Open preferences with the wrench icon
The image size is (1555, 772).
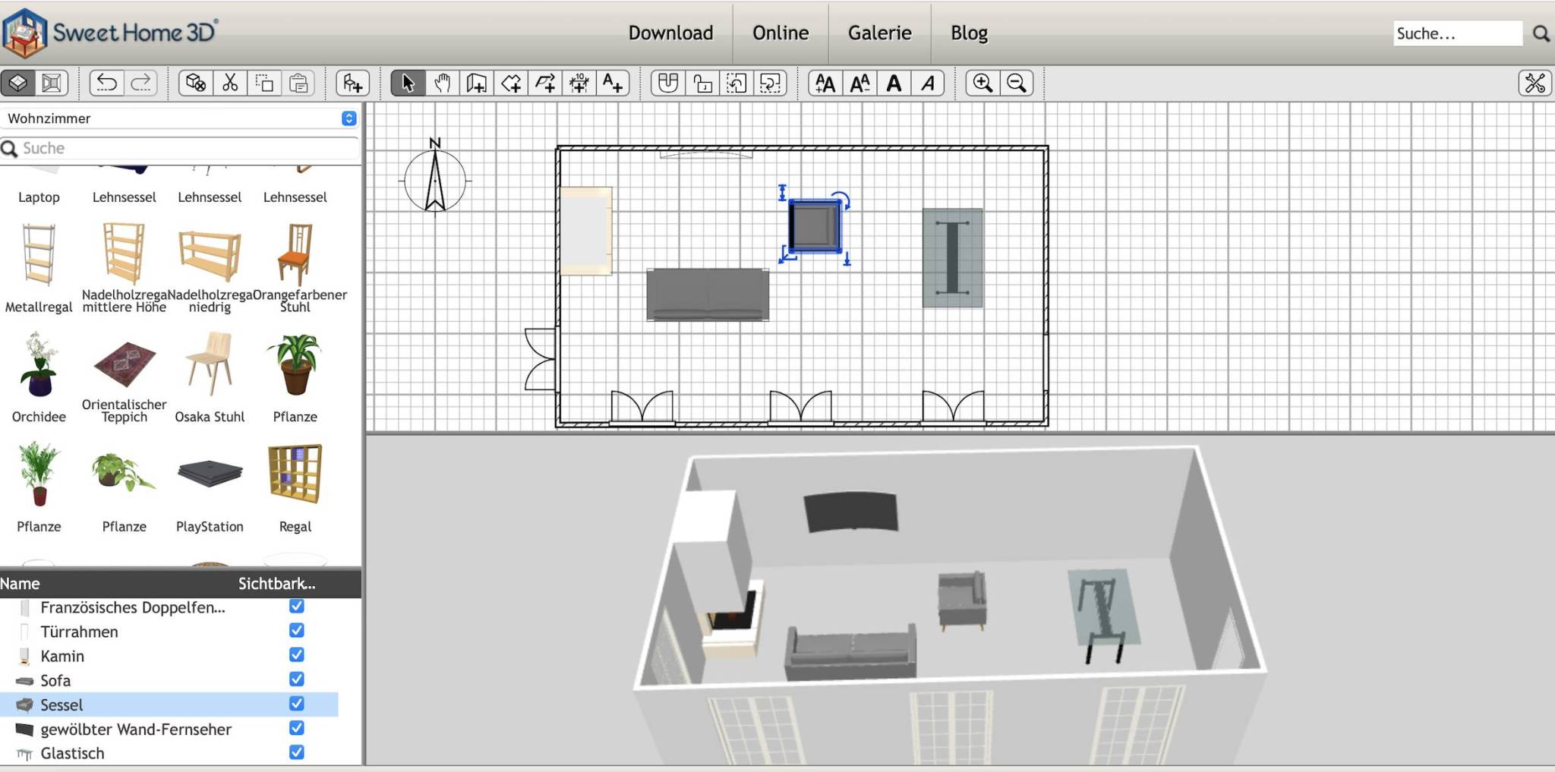[1534, 83]
